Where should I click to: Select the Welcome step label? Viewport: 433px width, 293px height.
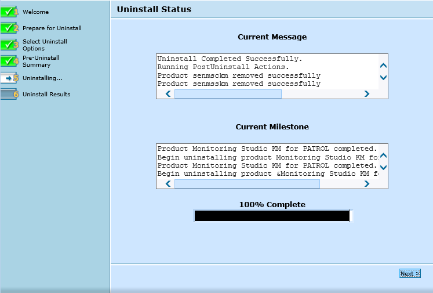coord(35,12)
